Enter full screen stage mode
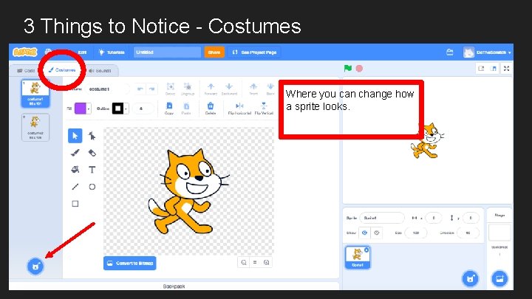 tap(507, 69)
